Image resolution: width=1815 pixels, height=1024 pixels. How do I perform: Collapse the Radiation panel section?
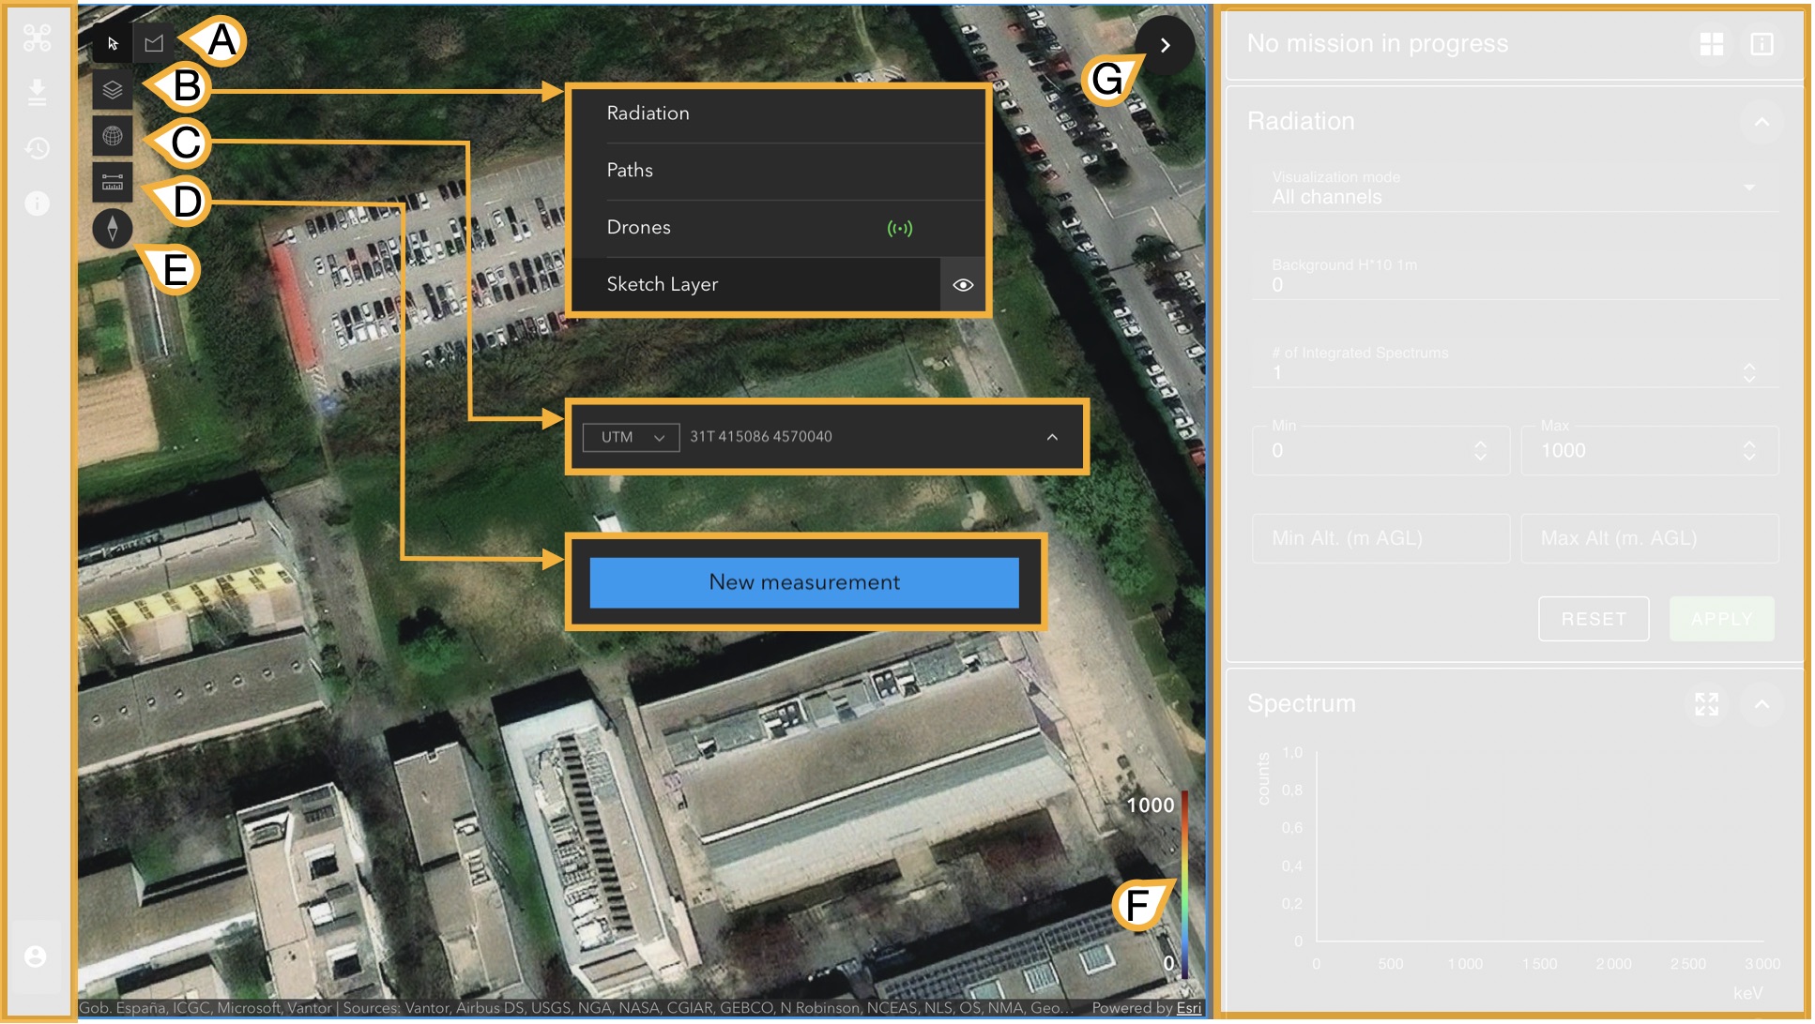tap(1762, 122)
